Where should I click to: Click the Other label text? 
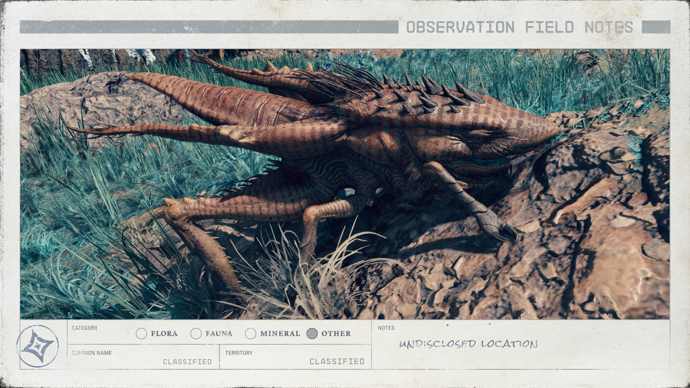pyautogui.click(x=336, y=334)
